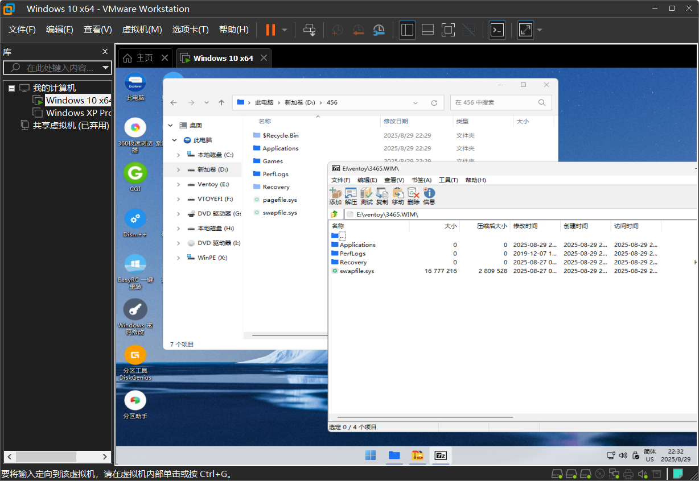Image resolution: width=699 pixels, height=481 pixels.
Task: Click the take snapshot clock icon
Action: click(338, 30)
